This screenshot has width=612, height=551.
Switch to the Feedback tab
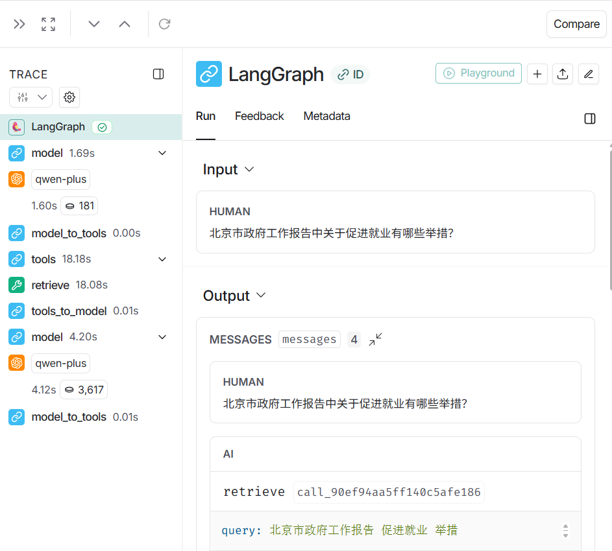tap(260, 116)
